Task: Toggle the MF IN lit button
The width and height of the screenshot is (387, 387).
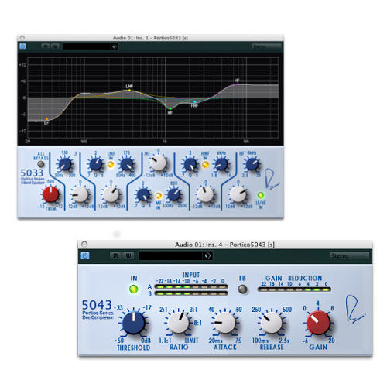Action: click(159, 195)
